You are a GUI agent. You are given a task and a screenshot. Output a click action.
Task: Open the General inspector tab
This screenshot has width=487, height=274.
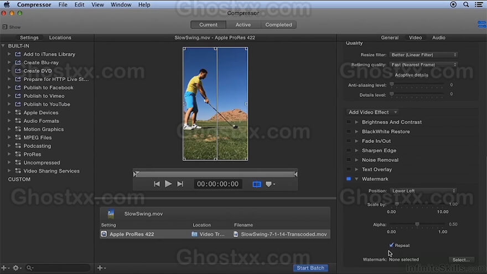pyautogui.click(x=390, y=38)
